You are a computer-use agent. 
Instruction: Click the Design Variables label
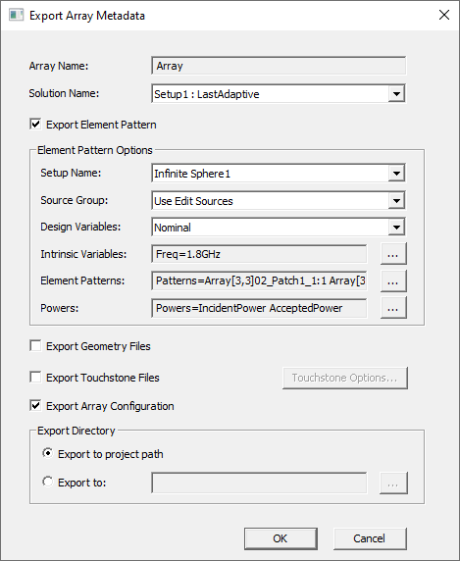point(80,227)
